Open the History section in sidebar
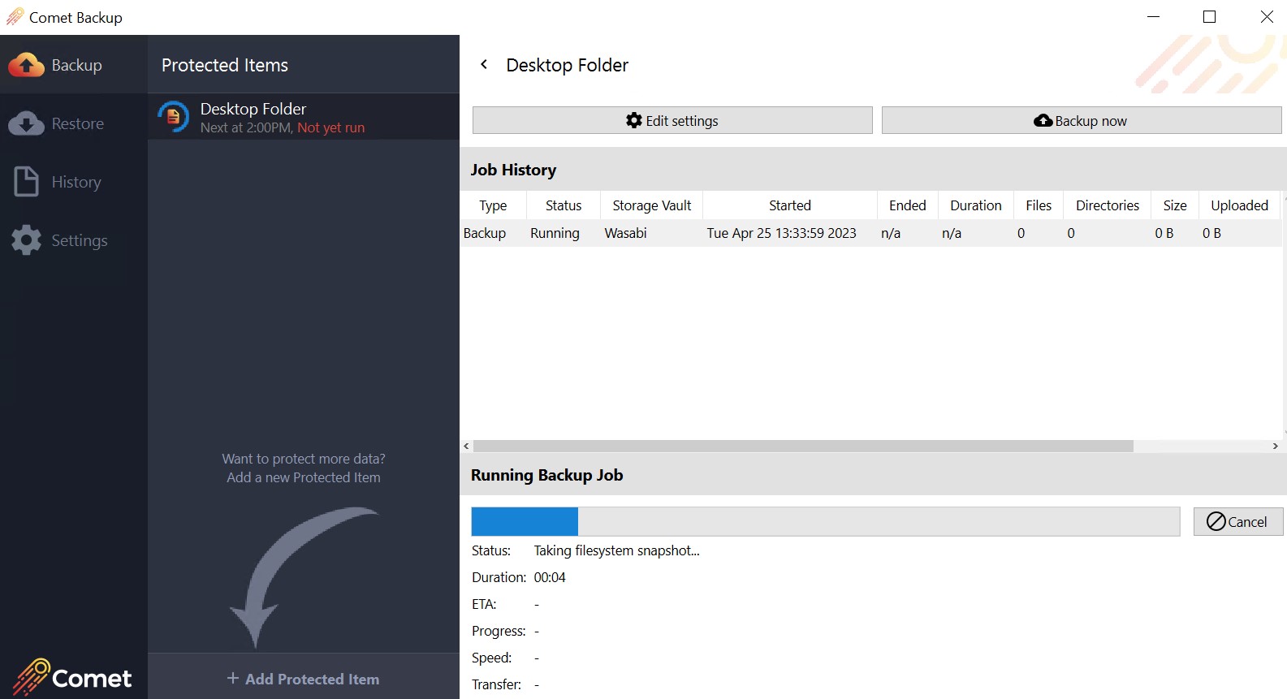Screen dimensions: 1287x699 [x=74, y=182]
